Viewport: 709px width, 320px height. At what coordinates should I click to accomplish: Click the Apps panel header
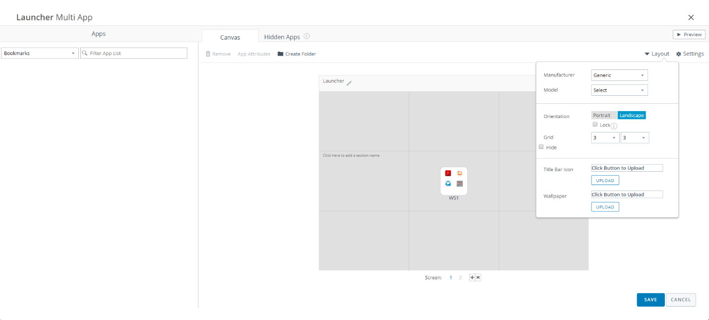tap(99, 34)
